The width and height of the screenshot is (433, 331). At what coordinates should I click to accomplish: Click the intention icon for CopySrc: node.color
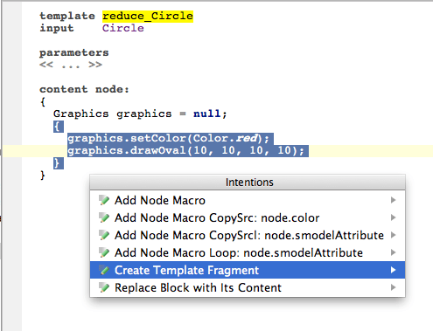point(104,217)
